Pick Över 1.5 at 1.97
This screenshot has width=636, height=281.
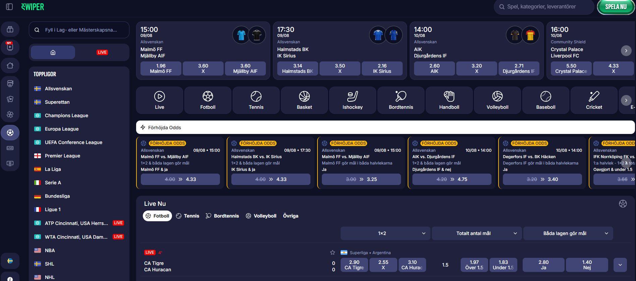pos(474,265)
